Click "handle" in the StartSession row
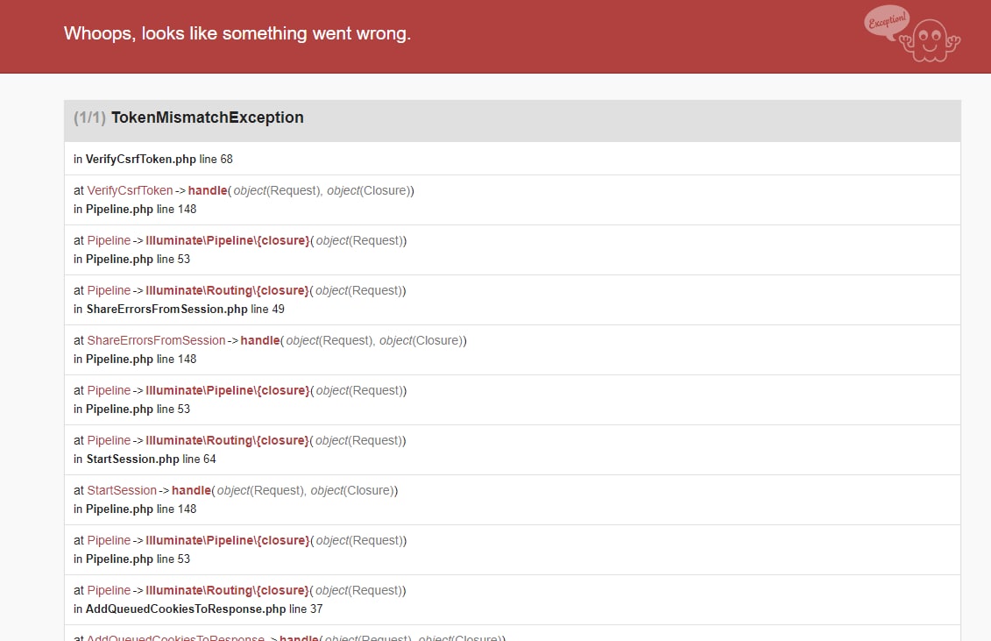The image size is (991, 641). pyautogui.click(x=191, y=490)
